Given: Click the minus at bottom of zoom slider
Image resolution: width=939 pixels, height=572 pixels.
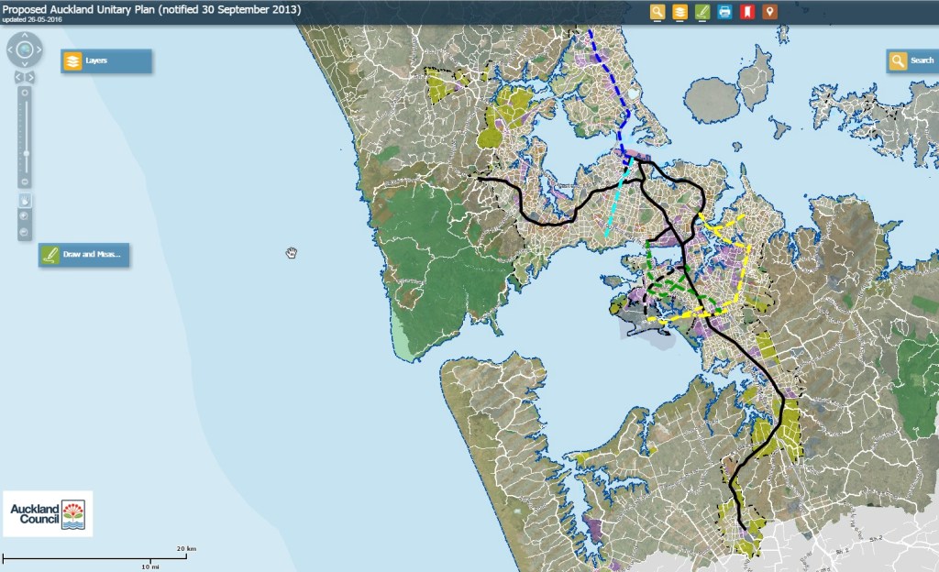Looking at the screenshot, I should (x=26, y=181).
